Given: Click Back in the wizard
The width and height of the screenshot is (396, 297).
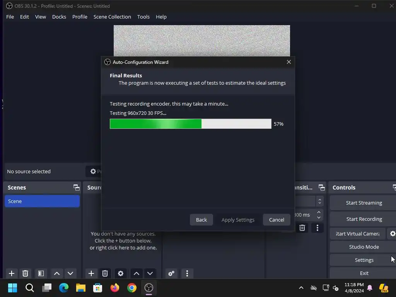Looking at the screenshot, I should click(x=201, y=220).
